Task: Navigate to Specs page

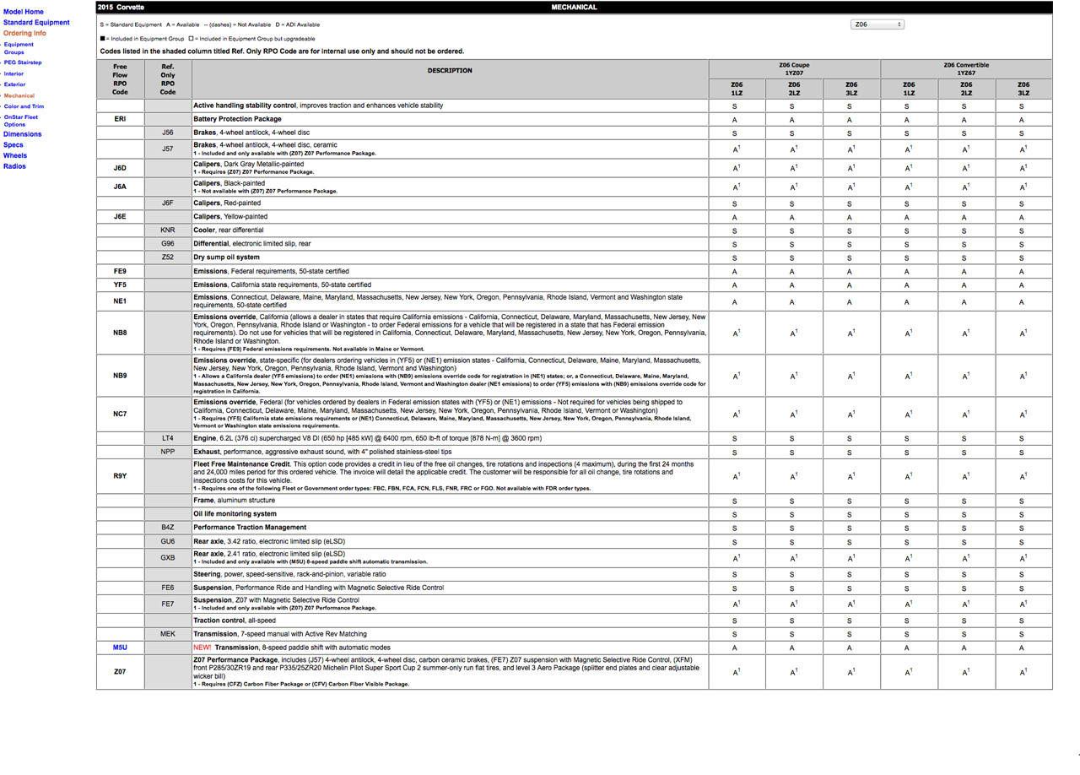Action: (x=13, y=145)
